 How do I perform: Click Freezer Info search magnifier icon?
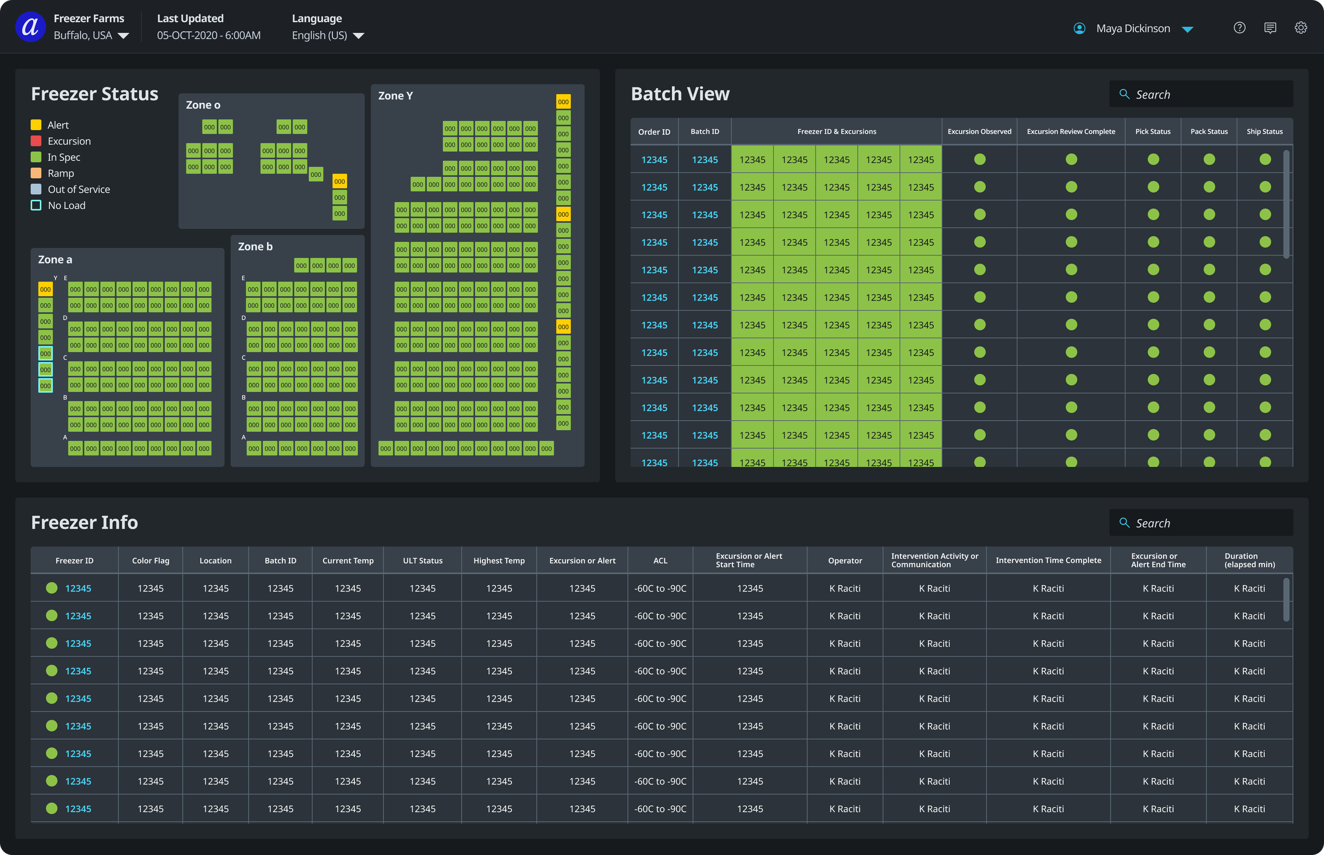tap(1124, 522)
